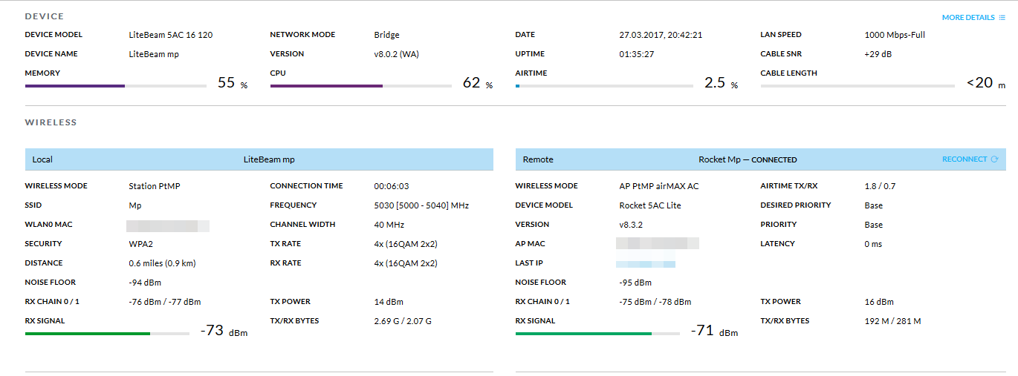Select the blurred LAST IP address
The height and width of the screenshot is (376, 1018).
[x=646, y=263]
